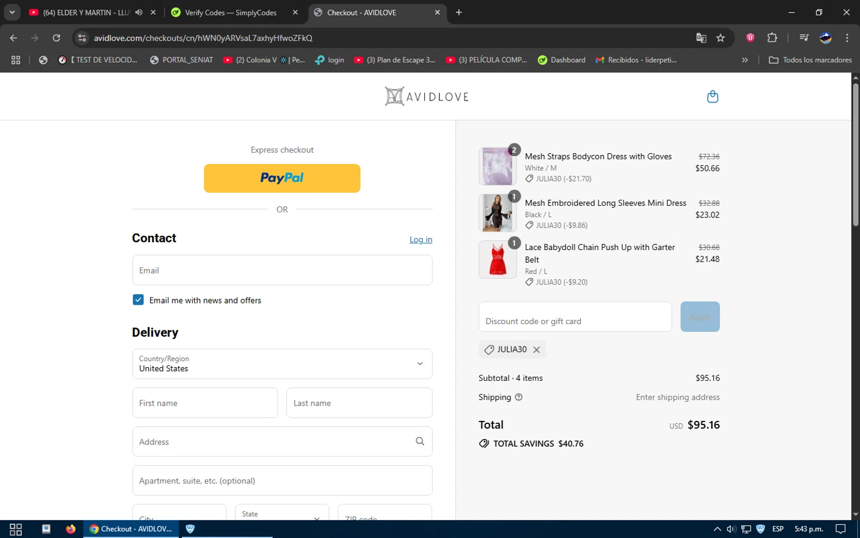The height and width of the screenshot is (538, 860).
Task: Open the Plan de Escape 3 bookmark
Action: point(394,60)
